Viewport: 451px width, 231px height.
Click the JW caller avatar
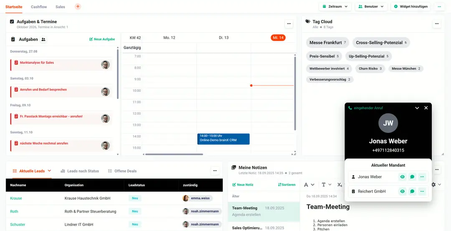point(388,123)
